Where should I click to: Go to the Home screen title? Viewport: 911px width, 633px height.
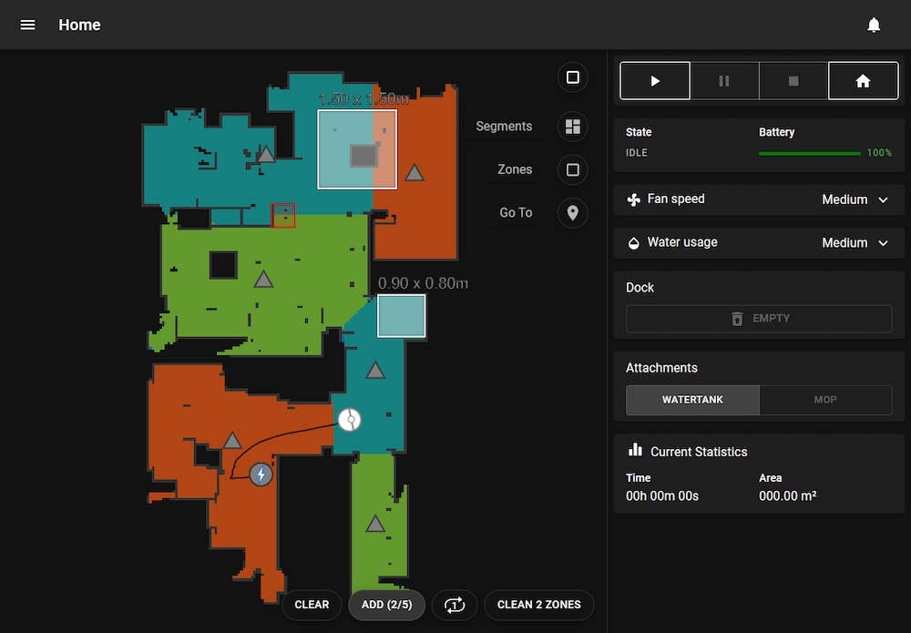tap(79, 25)
